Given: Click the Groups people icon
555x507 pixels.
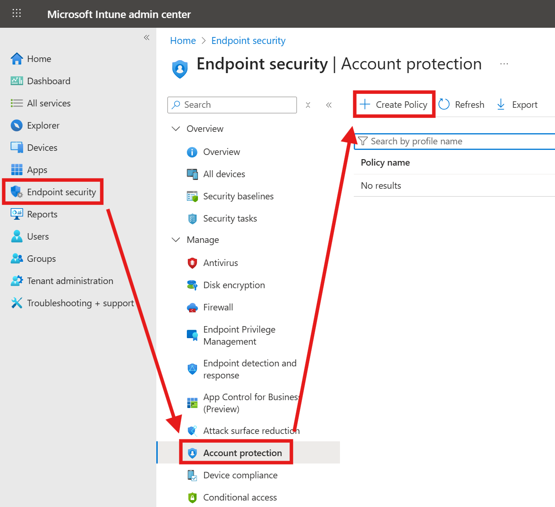Looking at the screenshot, I should pyautogui.click(x=17, y=259).
